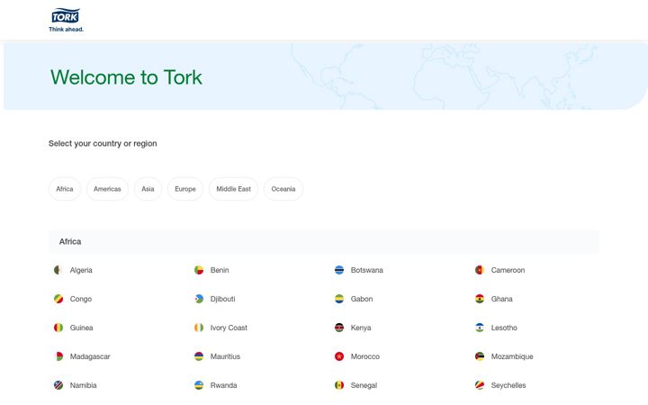Screen dimensions: 648x405
Task: Click the Mauritius flag icon
Action: click(199, 356)
